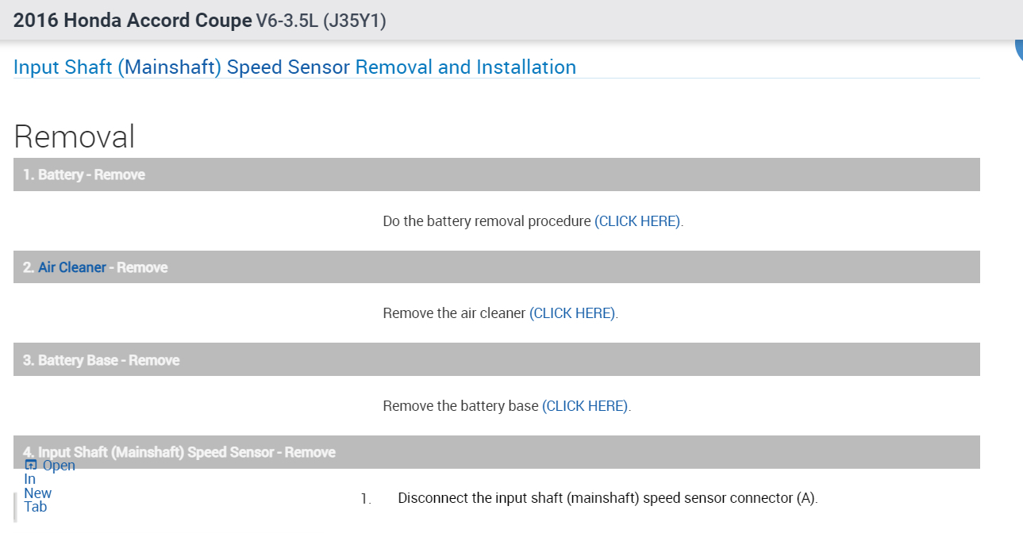Click the "Do the battery removal procedure" text
Screen dimensions: 1023x533
487,221
